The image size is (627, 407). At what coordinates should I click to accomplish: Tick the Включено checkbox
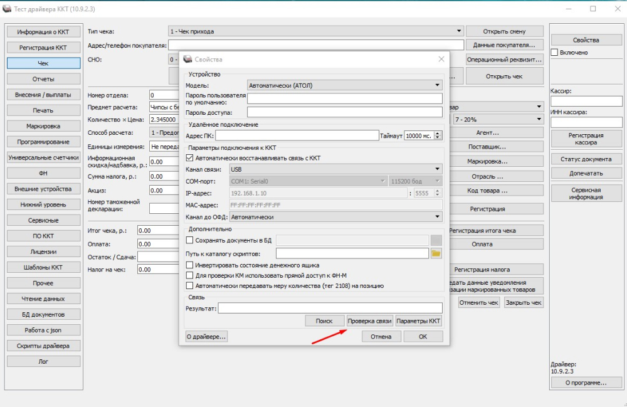pyautogui.click(x=554, y=53)
